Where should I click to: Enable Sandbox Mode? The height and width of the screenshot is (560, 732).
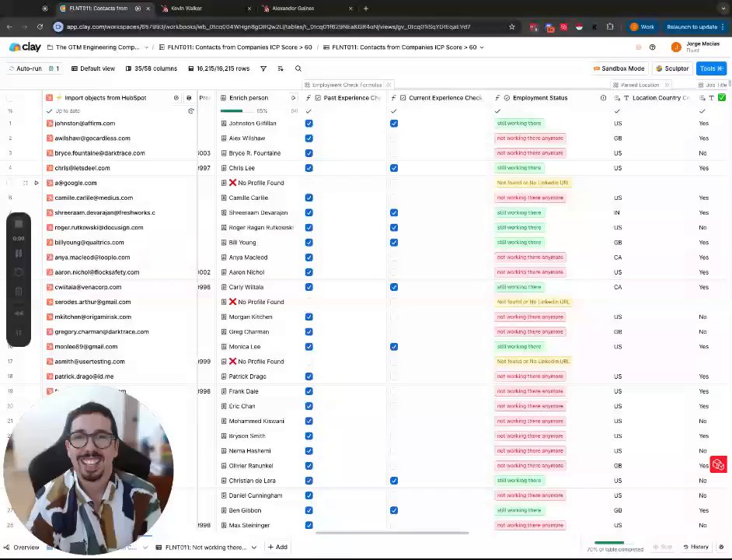click(x=619, y=68)
